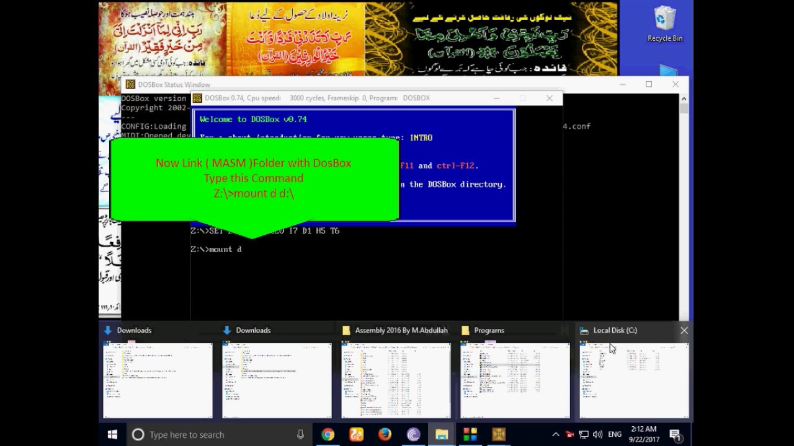The height and width of the screenshot is (446, 794).
Task: Click the purple torrent app taskbar icon
Action: [413, 435]
